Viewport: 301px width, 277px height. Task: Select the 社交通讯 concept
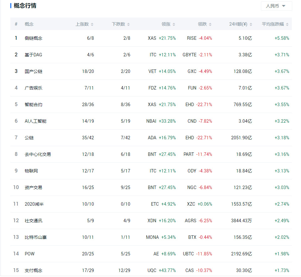point(34,221)
